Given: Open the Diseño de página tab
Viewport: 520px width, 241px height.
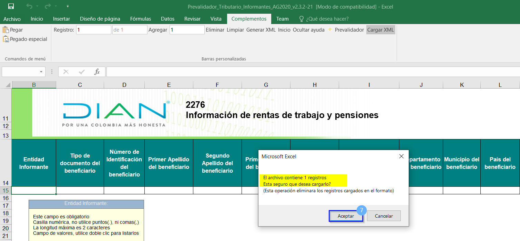Looking at the screenshot, I should pos(100,19).
